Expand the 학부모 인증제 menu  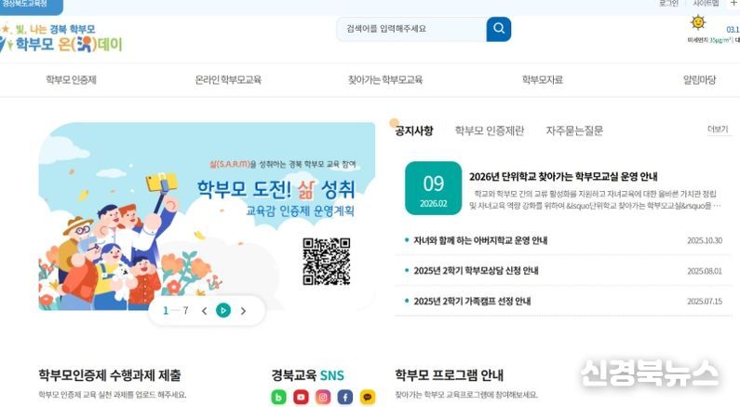(x=72, y=80)
